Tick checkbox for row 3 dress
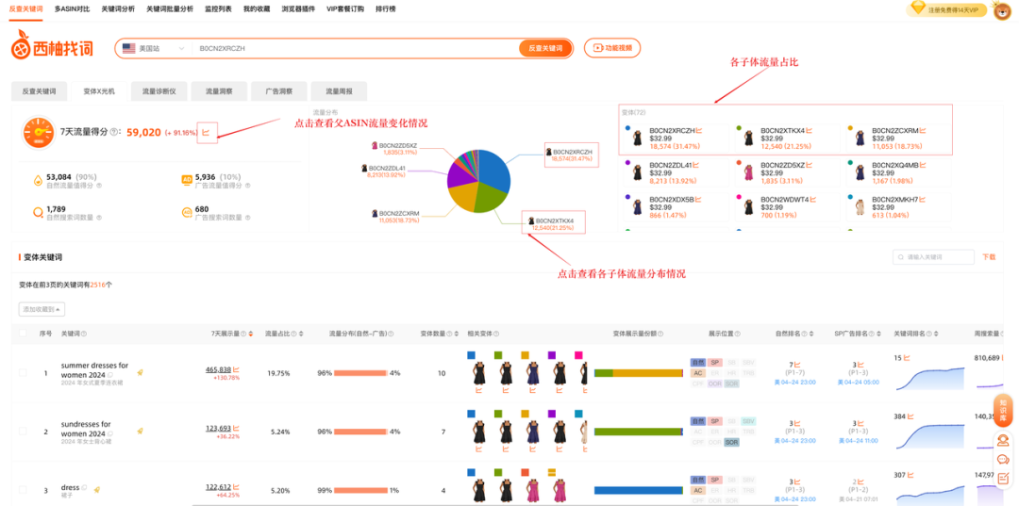 [x=24, y=489]
